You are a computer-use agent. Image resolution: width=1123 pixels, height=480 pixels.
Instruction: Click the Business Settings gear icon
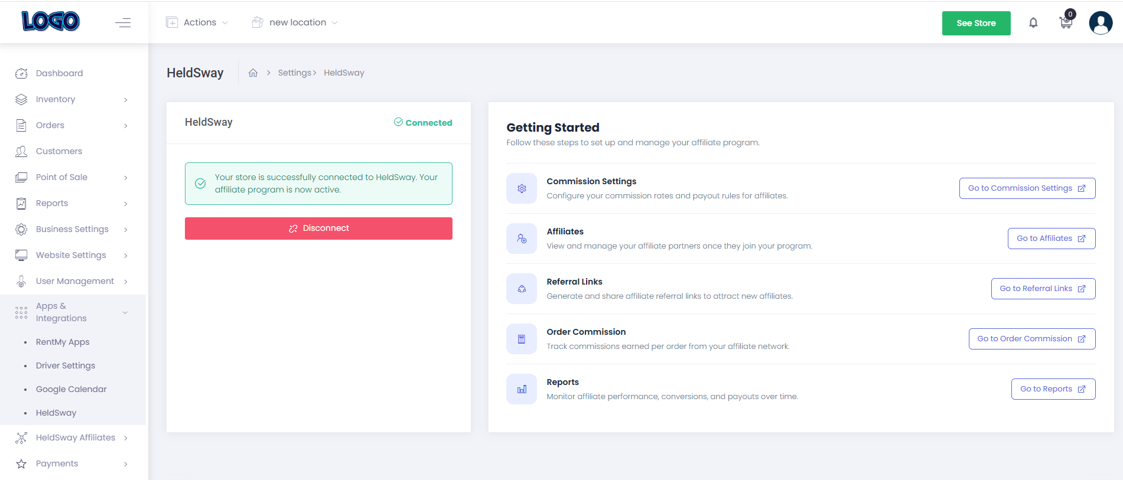coord(21,229)
